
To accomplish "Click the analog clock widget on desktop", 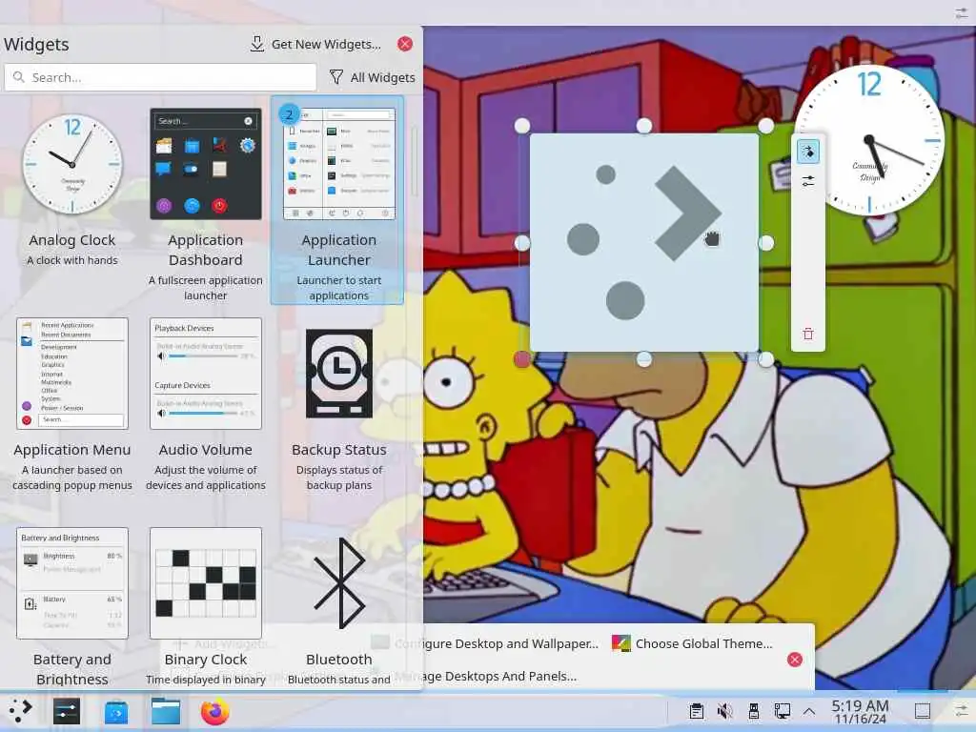I will [869, 141].
